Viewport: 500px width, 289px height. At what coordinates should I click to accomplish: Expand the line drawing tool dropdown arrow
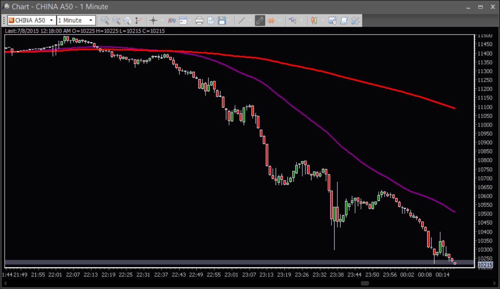[x=250, y=20]
